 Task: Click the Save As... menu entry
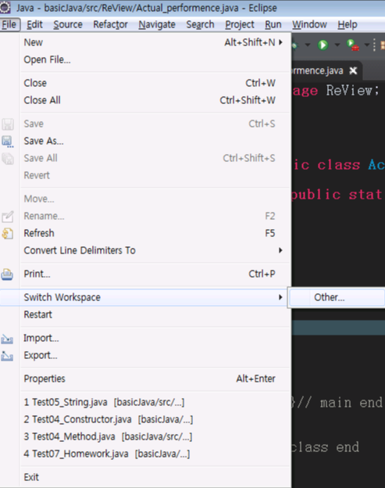[145, 141]
